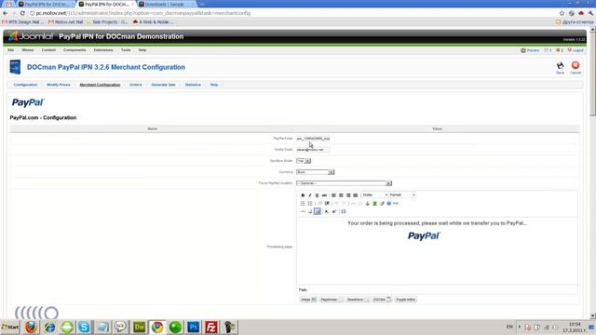Open the Force PayPal Location dropdown

344,183
